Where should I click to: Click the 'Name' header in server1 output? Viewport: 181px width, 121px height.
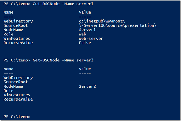tap(8, 13)
